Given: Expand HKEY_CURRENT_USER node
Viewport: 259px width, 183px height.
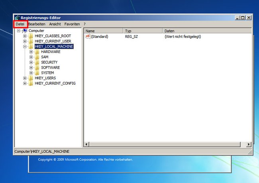Looking at the screenshot, I should pos(25,41).
